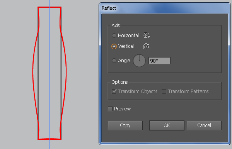Image resolution: width=232 pixels, height=149 pixels.
Task: Toggle the Transform Objects checkbox
Action: click(x=114, y=91)
